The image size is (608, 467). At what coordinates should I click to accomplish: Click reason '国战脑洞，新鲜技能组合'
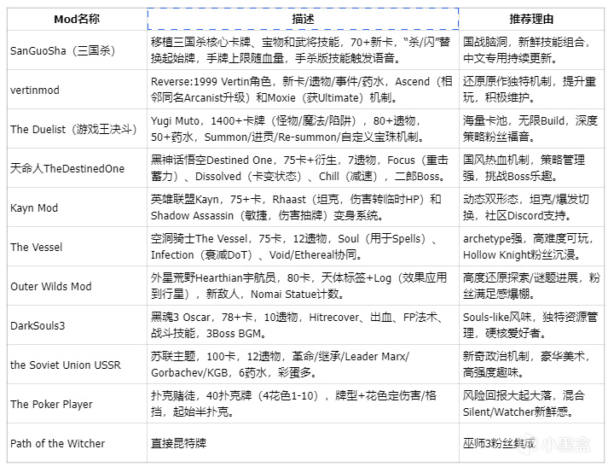[x=531, y=50]
